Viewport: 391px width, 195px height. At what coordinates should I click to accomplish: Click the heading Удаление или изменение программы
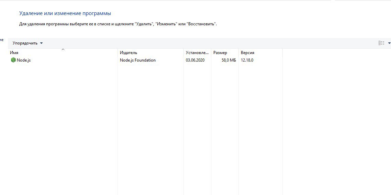pos(65,13)
